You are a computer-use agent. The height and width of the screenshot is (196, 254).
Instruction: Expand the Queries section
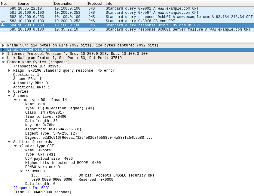point(9,92)
